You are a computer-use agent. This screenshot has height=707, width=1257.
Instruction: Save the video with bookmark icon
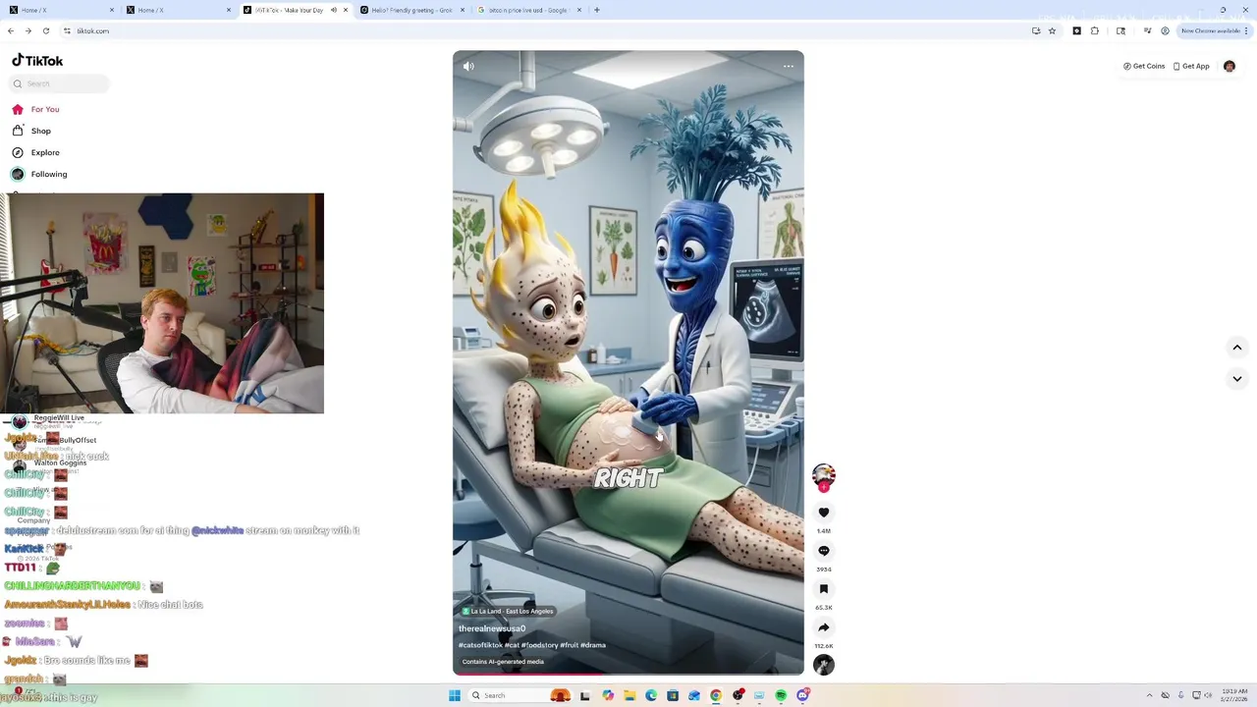(824, 589)
